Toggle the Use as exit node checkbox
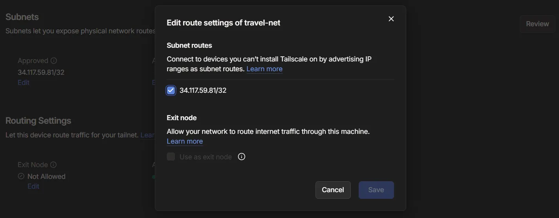 pyautogui.click(x=171, y=157)
